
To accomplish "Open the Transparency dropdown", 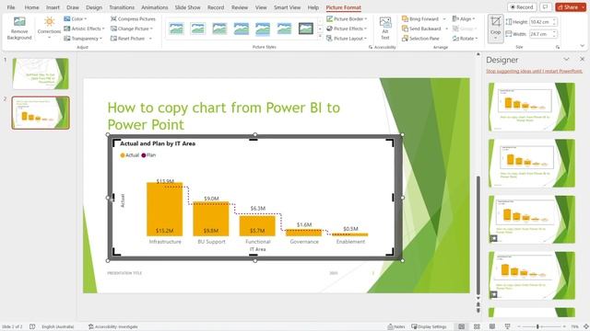I will (x=83, y=39).
